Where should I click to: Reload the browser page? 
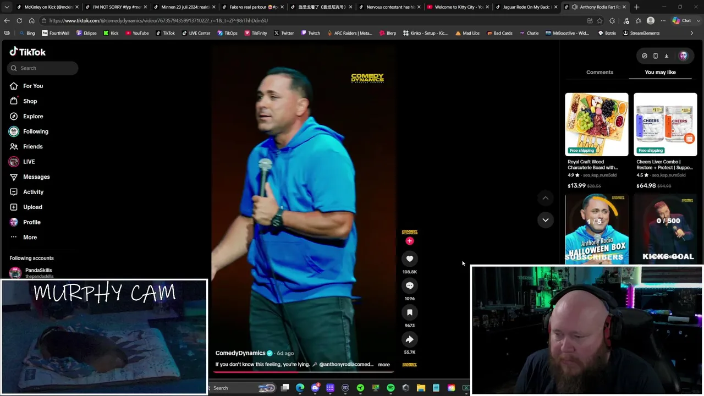click(x=19, y=20)
